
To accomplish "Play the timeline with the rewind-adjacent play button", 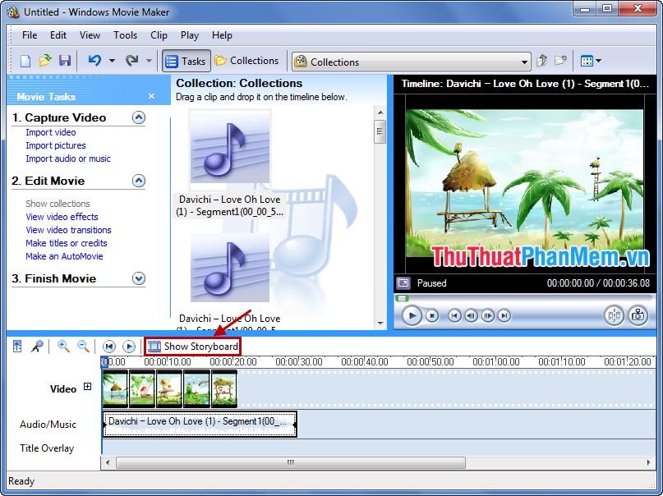I will pos(129,346).
